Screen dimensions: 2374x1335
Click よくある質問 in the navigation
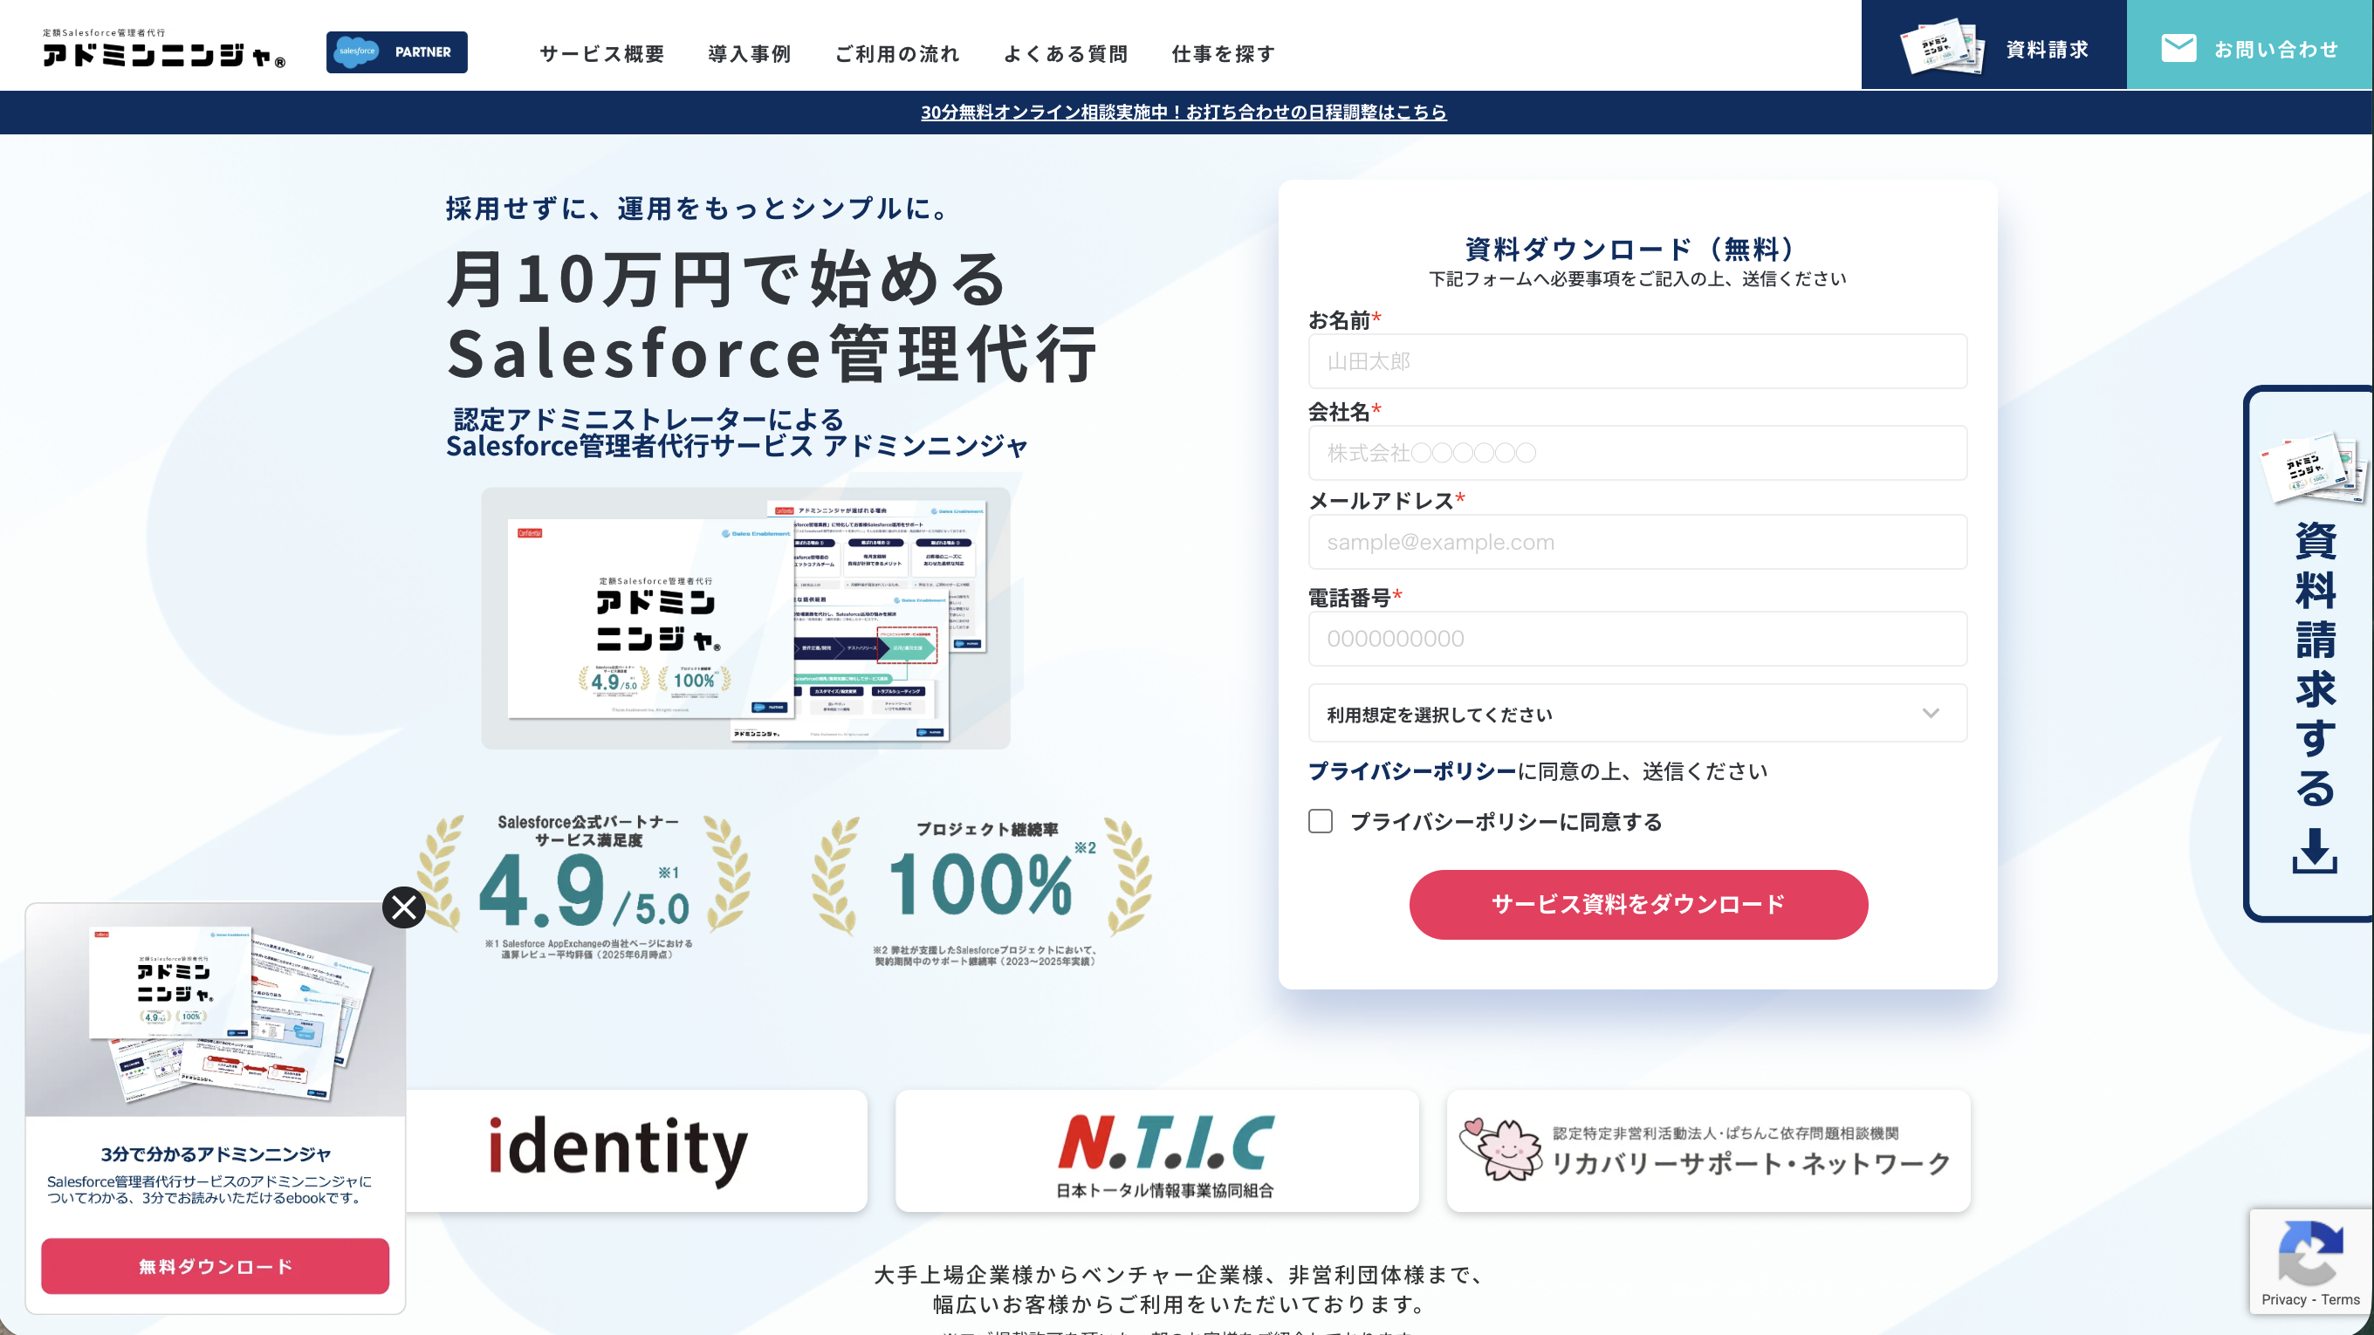click(x=1067, y=53)
